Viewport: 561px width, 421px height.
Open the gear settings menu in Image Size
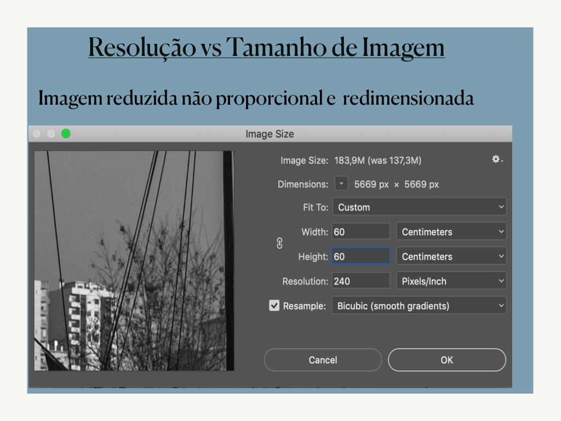tap(496, 160)
